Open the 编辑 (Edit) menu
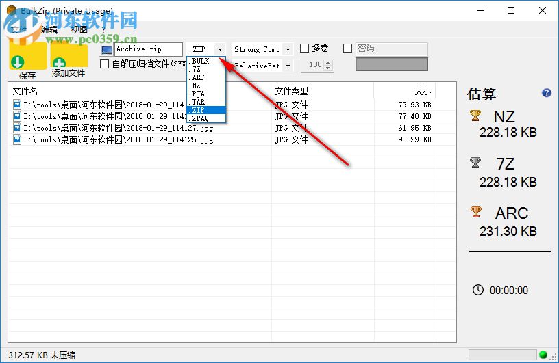 click(49, 30)
